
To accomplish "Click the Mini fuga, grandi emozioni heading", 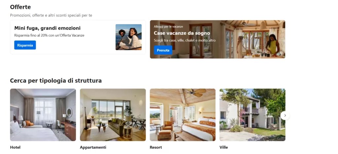I will [x=48, y=28].
